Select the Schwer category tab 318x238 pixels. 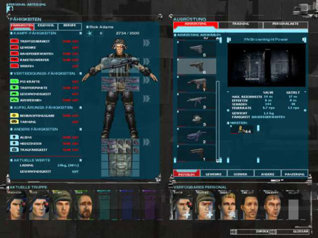[x=240, y=174]
